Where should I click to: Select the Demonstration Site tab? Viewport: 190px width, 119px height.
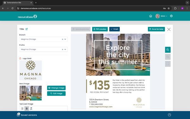click(18, 3)
